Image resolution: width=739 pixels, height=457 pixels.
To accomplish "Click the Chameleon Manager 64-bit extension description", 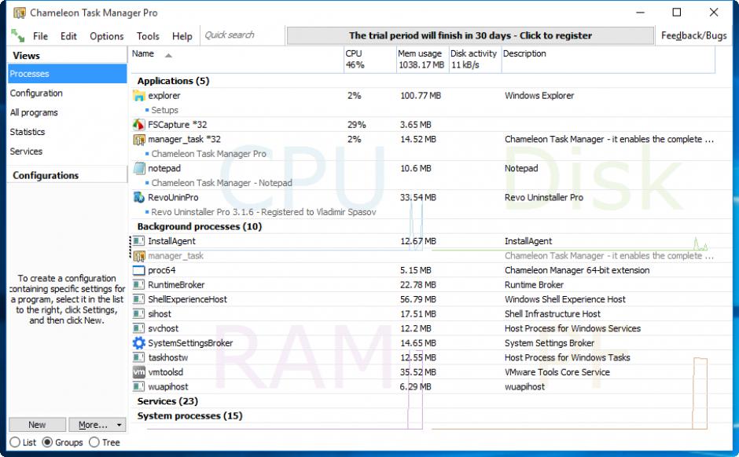I will point(577,271).
